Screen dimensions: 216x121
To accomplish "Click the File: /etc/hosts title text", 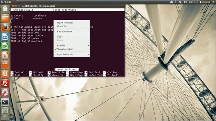I will [x=64, y=10].
